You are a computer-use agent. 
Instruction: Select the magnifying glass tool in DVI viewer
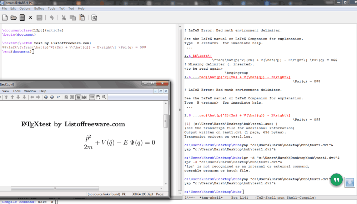point(104,97)
